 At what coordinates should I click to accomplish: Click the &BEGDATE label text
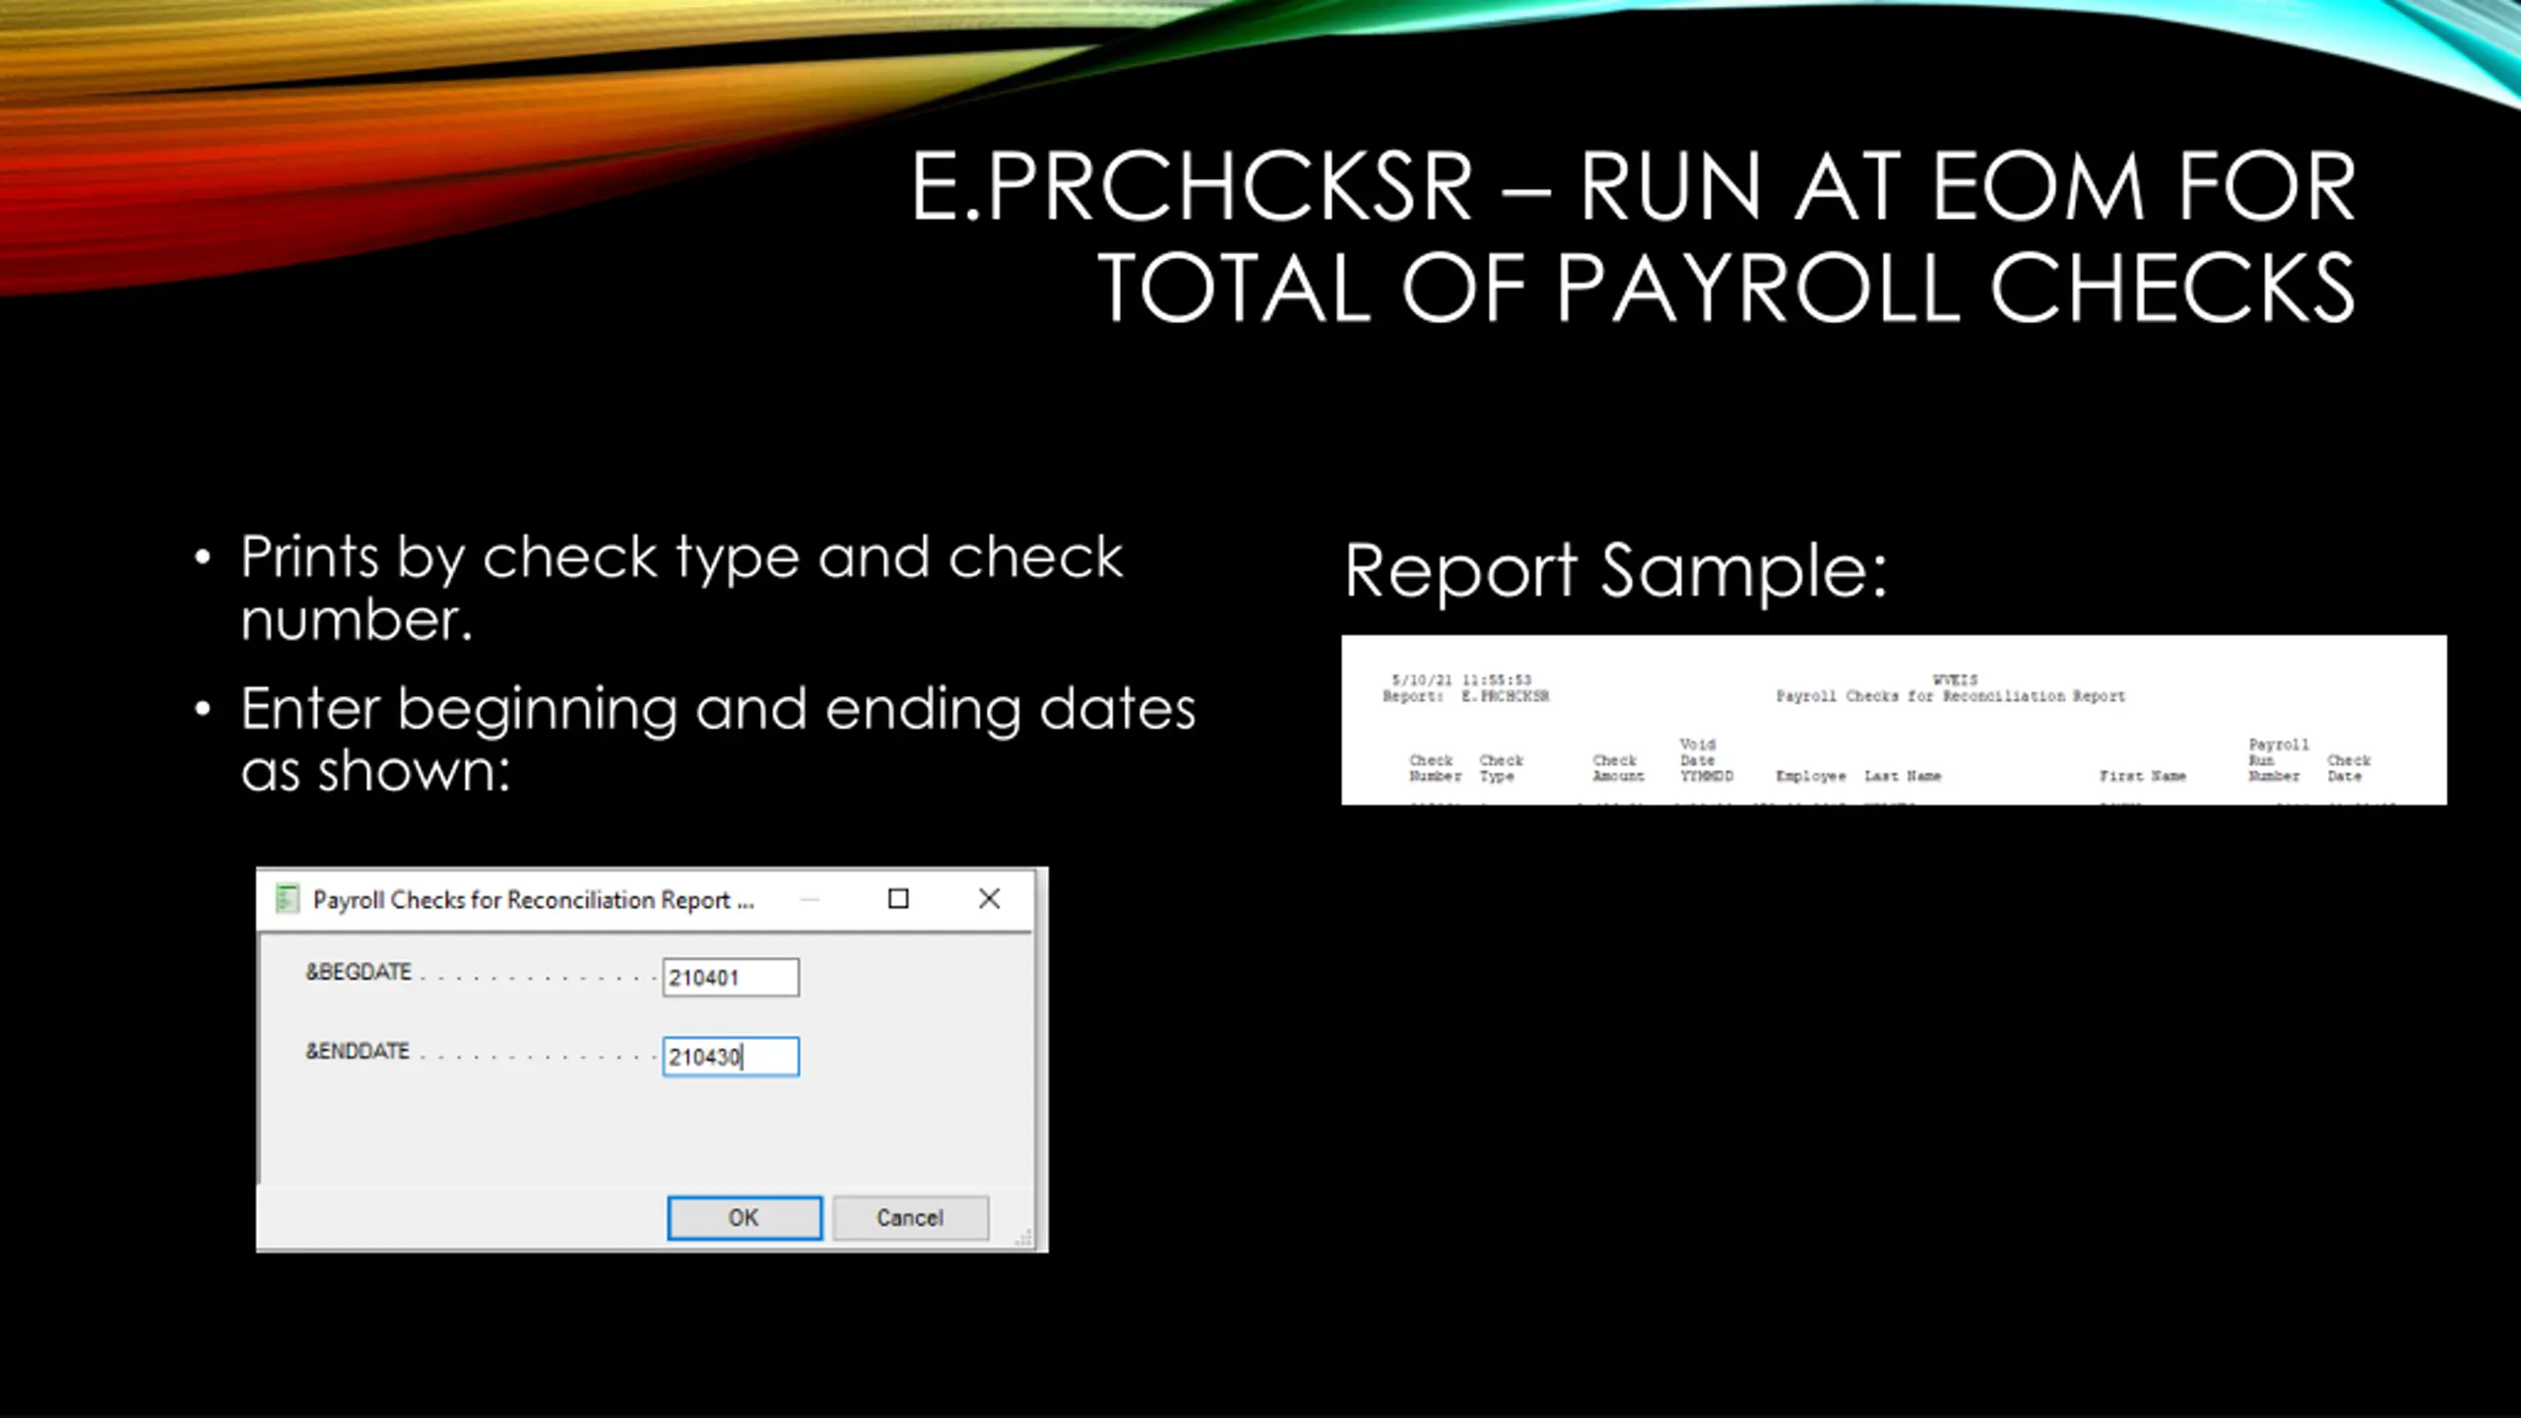[358, 972]
